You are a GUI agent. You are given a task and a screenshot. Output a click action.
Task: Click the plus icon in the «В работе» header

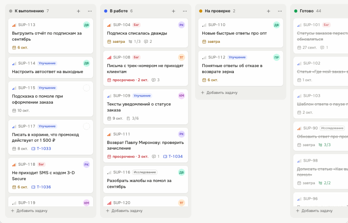click(173, 11)
